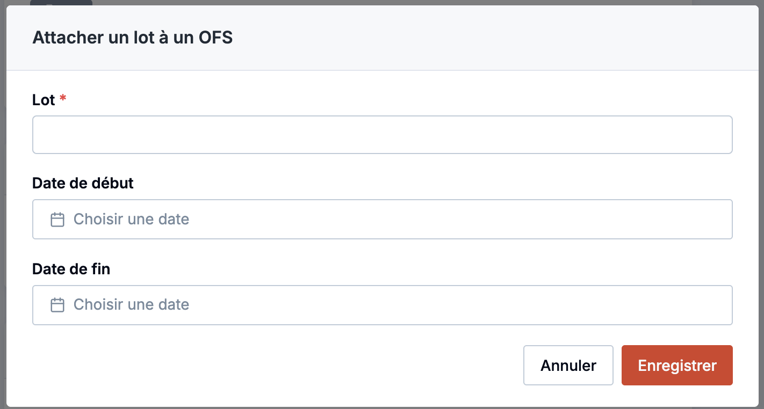The width and height of the screenshot is (764, 409).
Task: Click the dialog title Attacher un lot à un OFS
Action: (x=133, y=38)
